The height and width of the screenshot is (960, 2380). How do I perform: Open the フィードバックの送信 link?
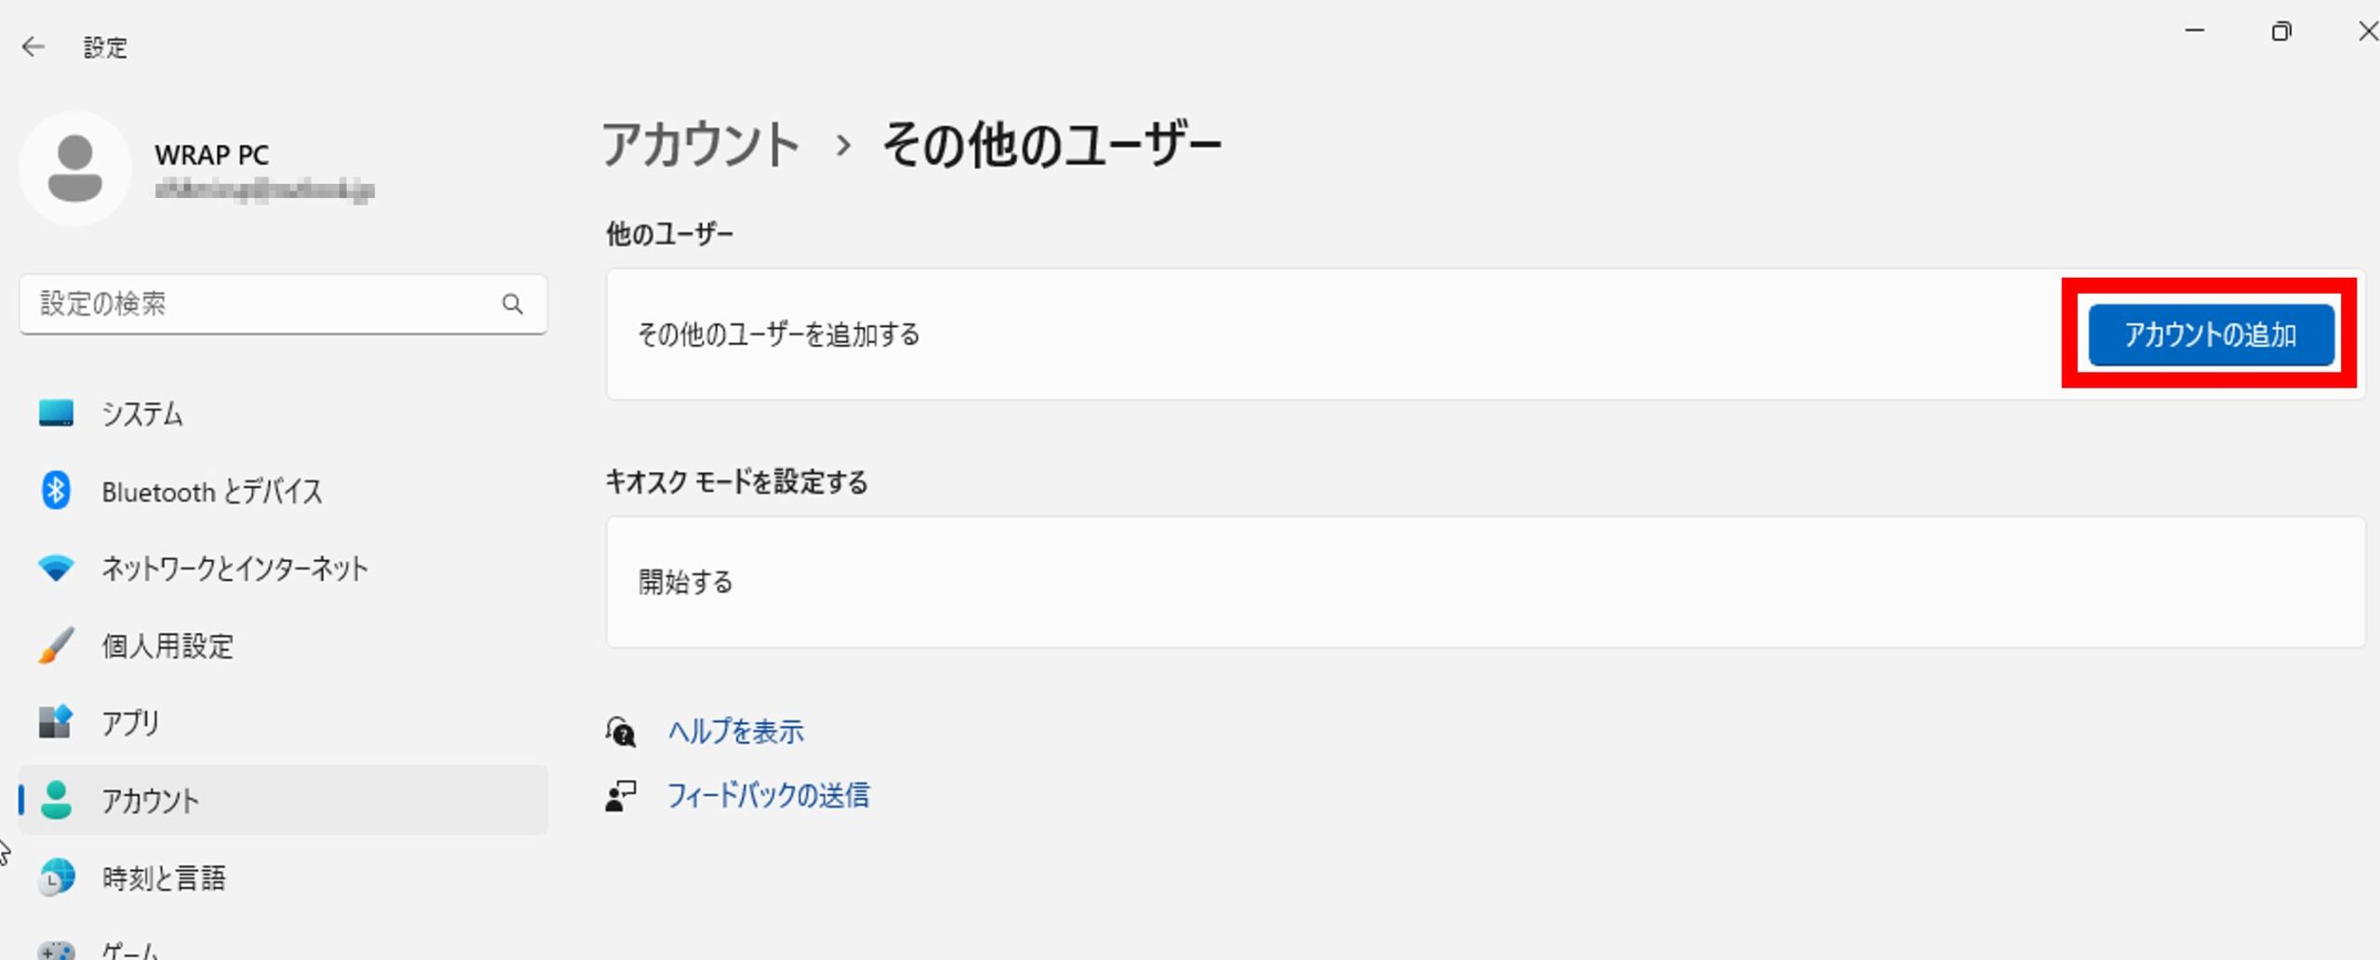pyautogui.click(x=768, y=796)
